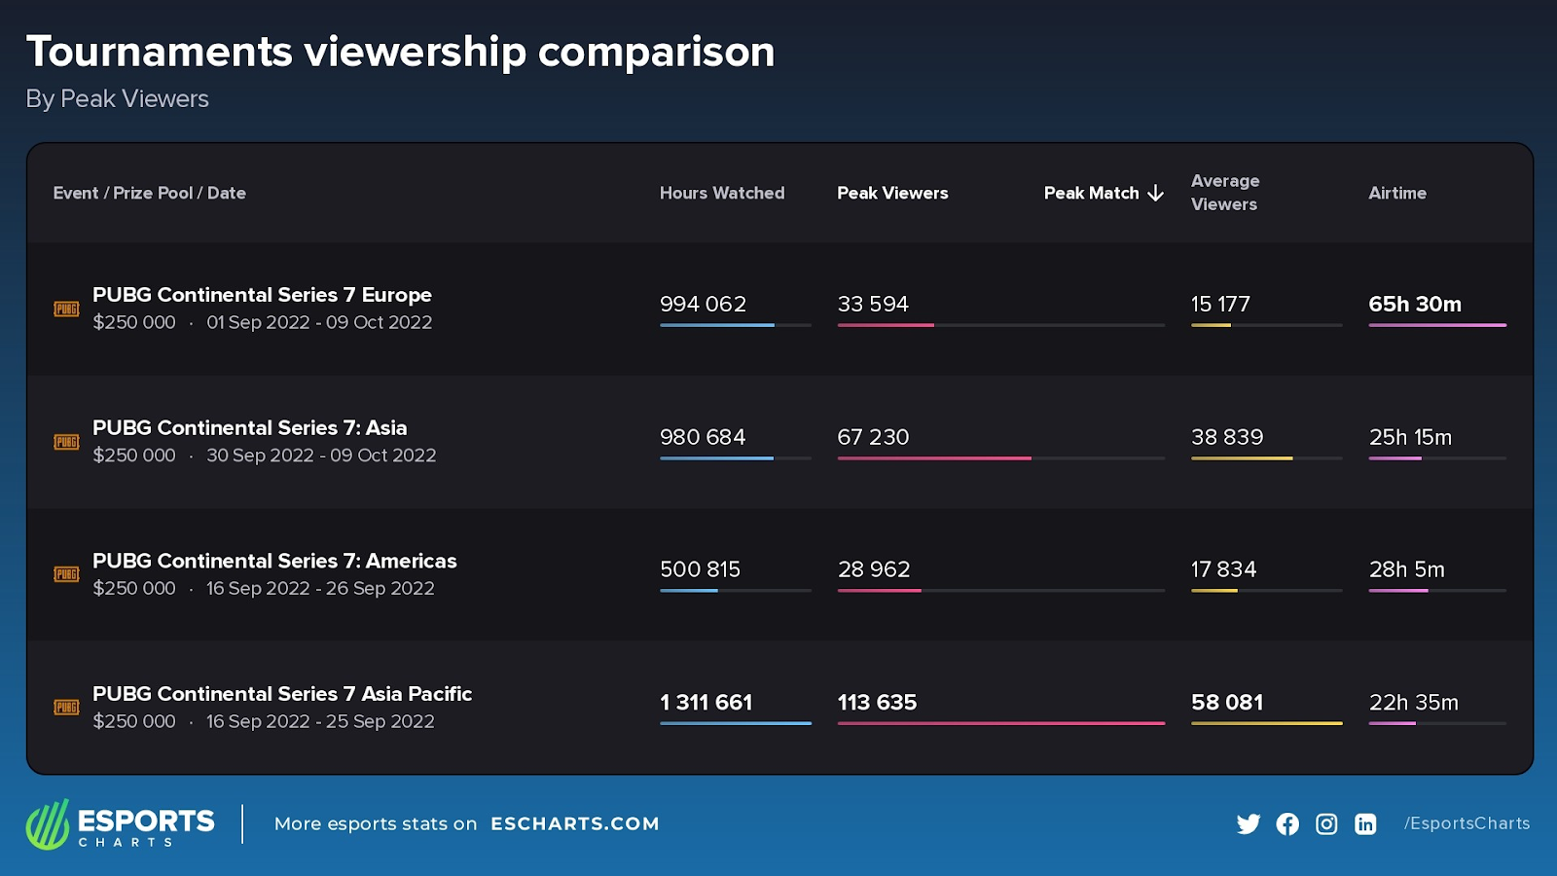The width and height of the screenshot is (1557, 876).
Task: Select average viewers value 58 081
Action: click(1227, 703)
